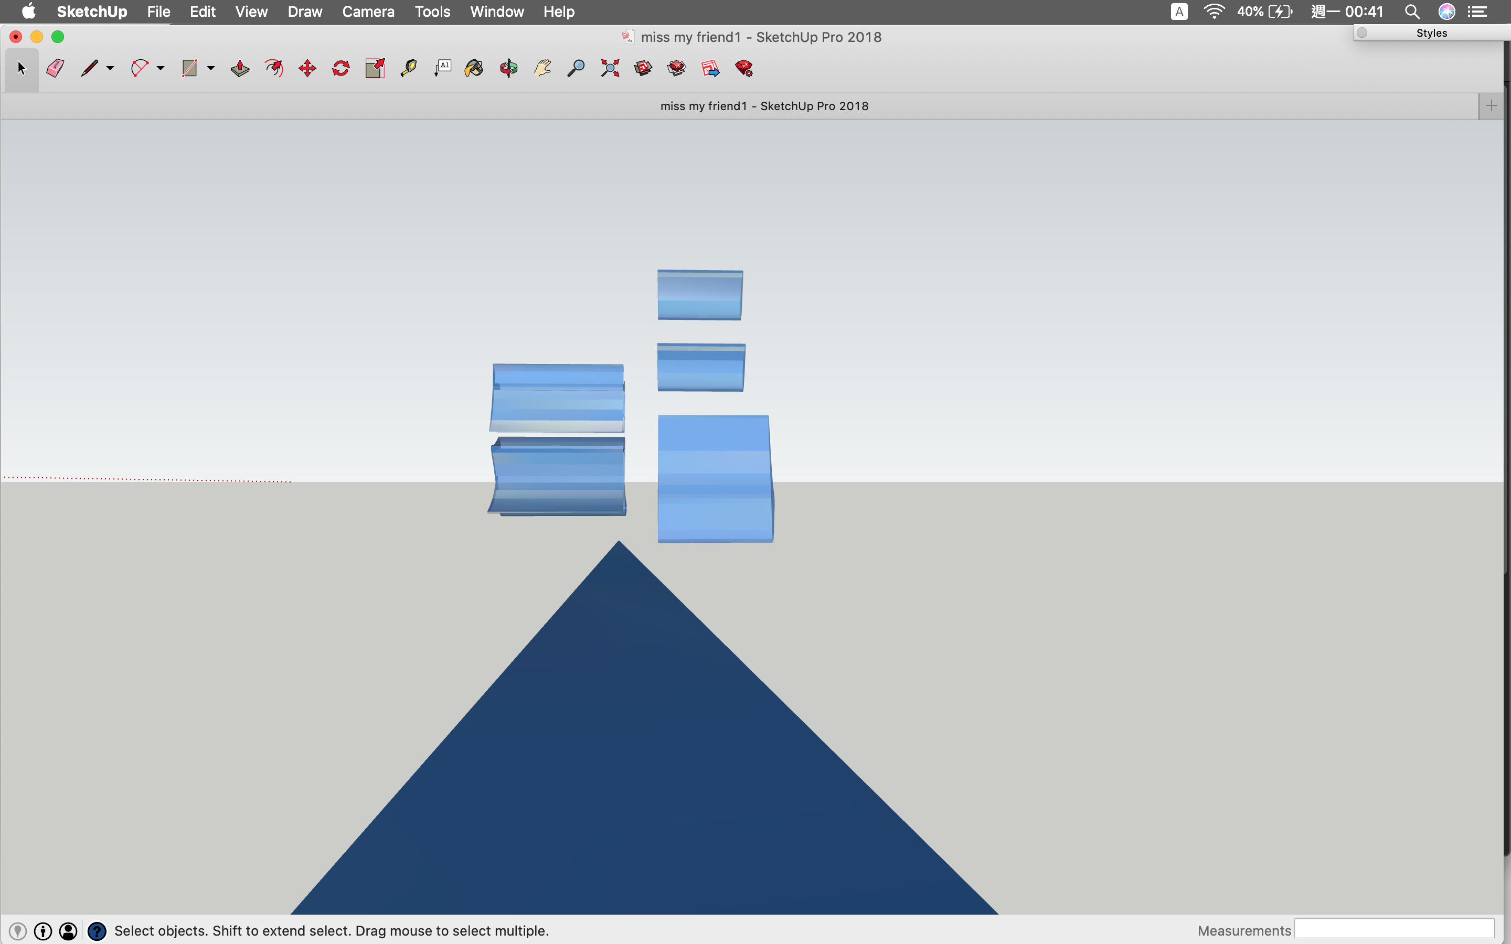Expand the Rectangle shape tool dropdown arrow
Screen dimensions: 1511x944
coord(211,68)
